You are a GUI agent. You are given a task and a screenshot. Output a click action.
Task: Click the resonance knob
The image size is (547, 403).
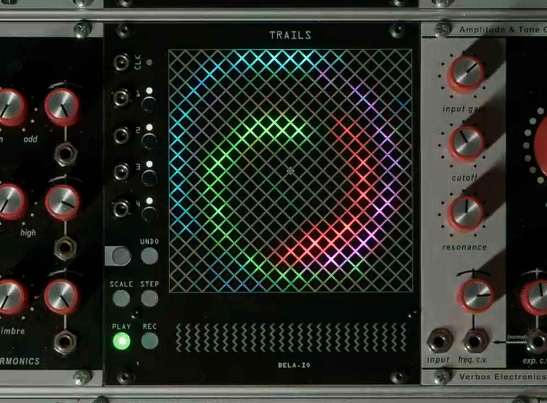tap(466, 213)
